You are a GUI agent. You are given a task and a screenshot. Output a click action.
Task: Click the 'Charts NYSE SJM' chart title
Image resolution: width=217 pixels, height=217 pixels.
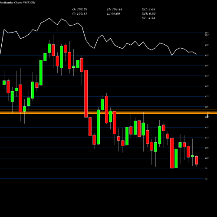pos(25,3)
